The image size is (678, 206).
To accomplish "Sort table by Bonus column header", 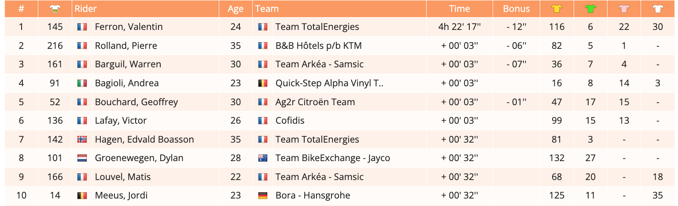I will (x=516, y=8).
